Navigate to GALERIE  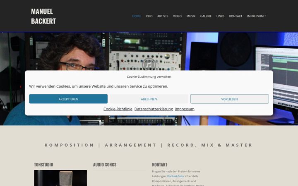point(206,16)
